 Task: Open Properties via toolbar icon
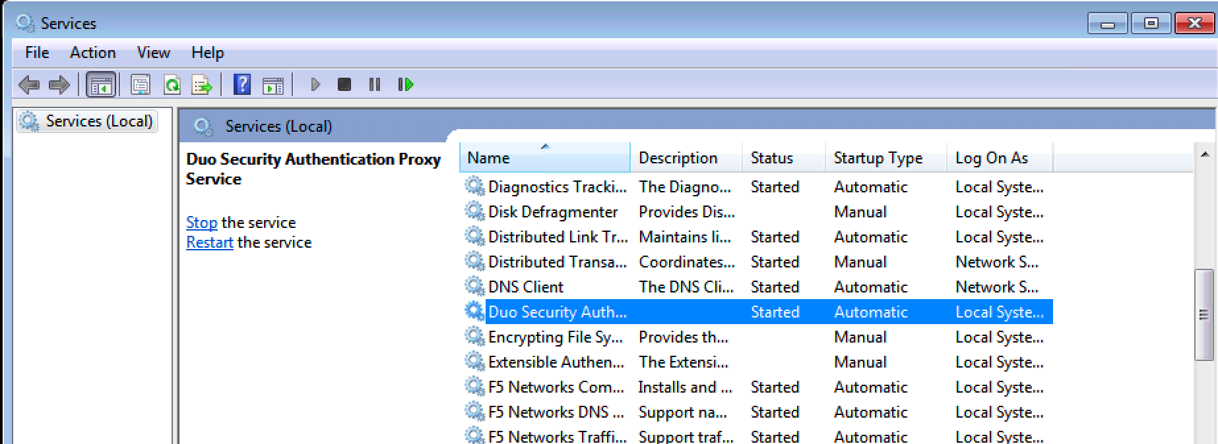141,84
